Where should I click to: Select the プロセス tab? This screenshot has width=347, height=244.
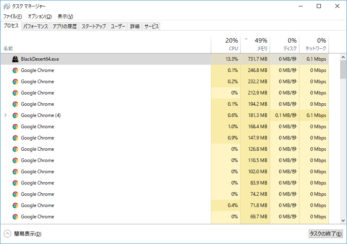pos(11,26)
